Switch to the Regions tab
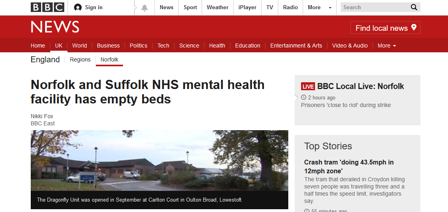448x212 pixels. 80,60
